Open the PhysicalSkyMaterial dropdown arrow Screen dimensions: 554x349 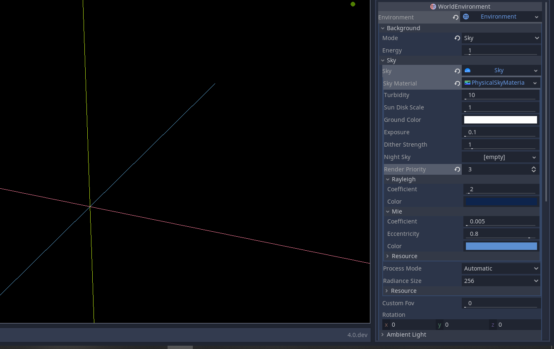click(535, 83)
